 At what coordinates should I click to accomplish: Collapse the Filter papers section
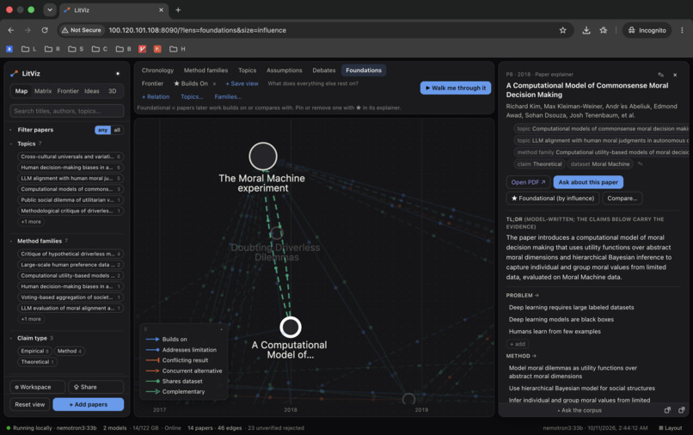coord(10,130)
